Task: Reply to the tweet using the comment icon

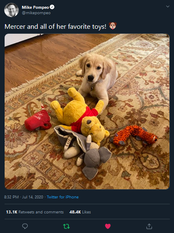Action: click(25, 226)
